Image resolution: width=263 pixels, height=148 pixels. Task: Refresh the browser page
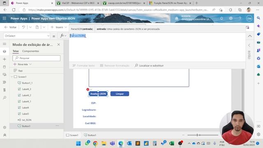[14, 10]
